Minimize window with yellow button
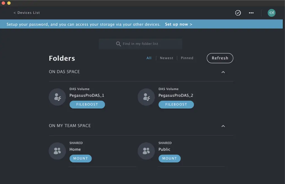This screenshot has height=184, width=285. click(9, 3)
